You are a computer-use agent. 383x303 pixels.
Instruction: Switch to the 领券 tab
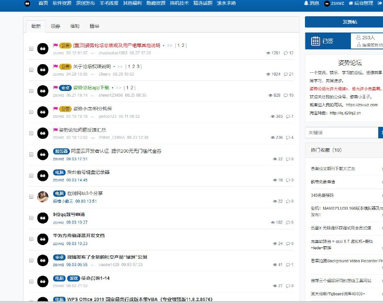pyautogui.click(x=56, y=26)
